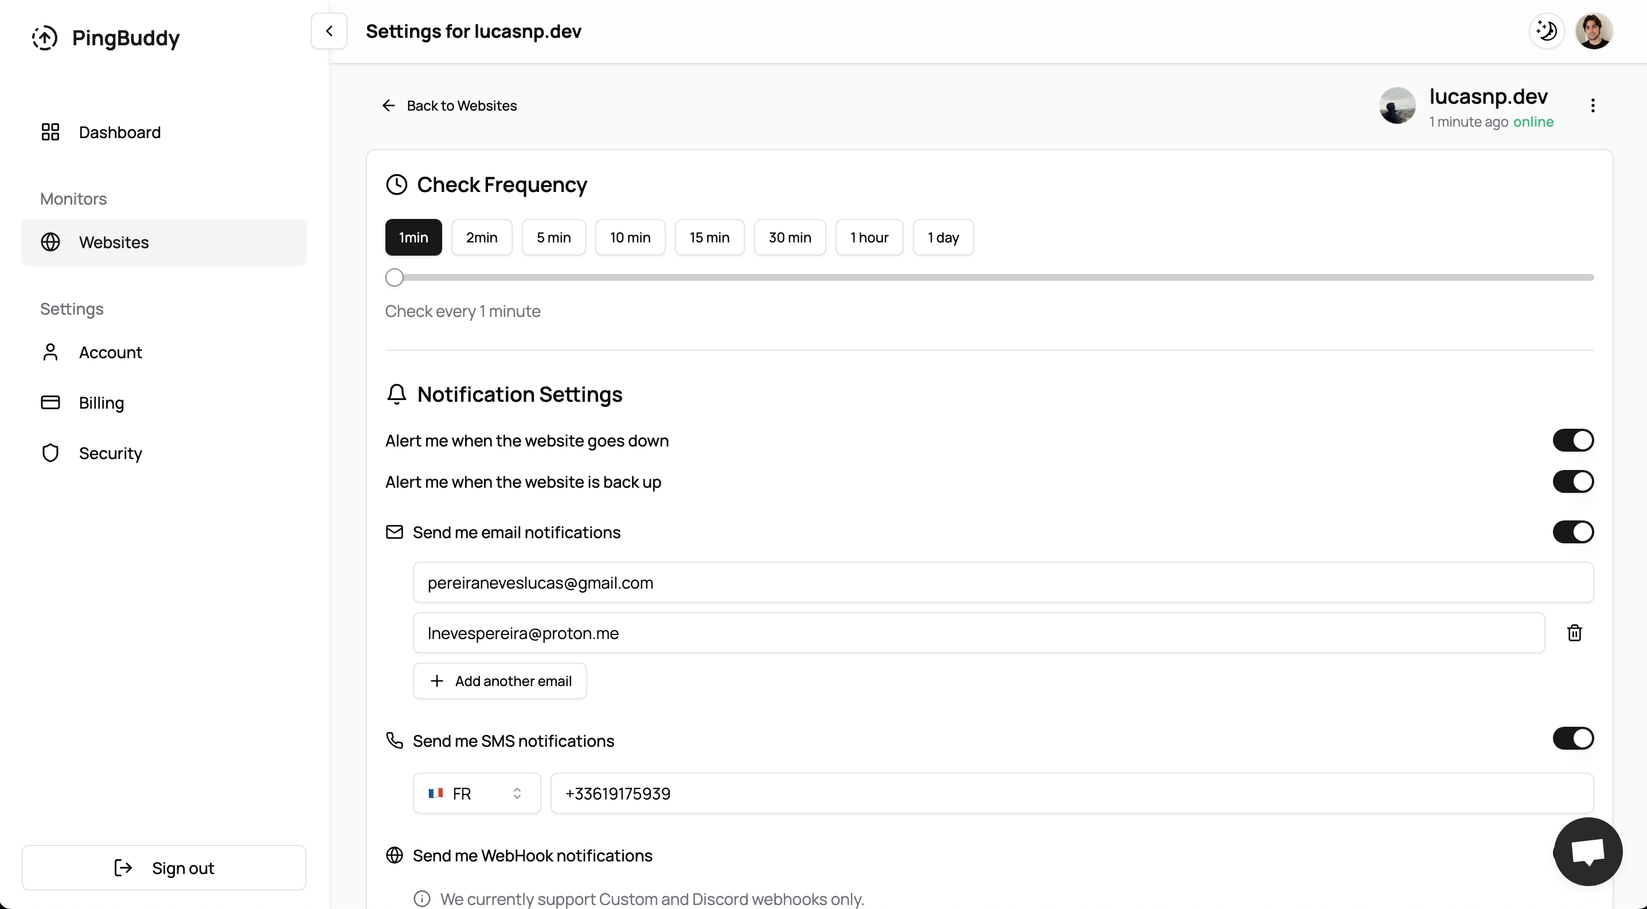Toggle dark mode with the moon icon
This screenshot has height=909, width=1647.
(1547, 30)
